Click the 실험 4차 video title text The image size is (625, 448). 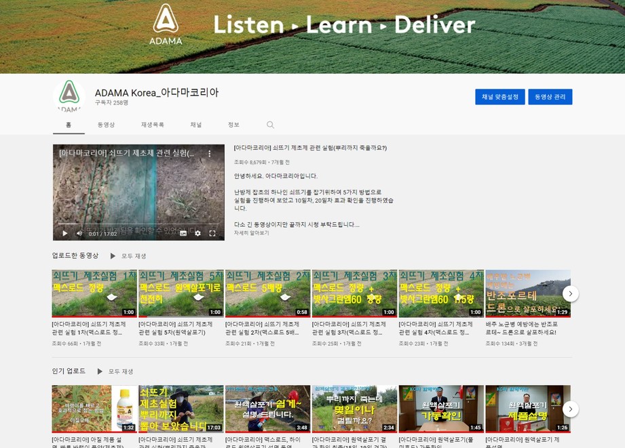click(436, 328)
